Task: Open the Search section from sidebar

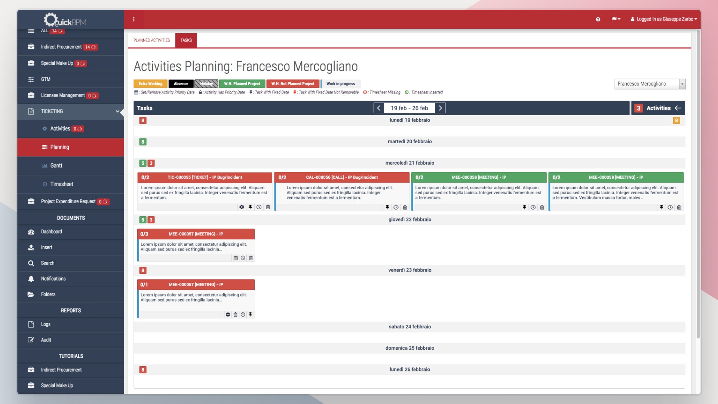Action: pyautogui.click(x=47, y=263)
